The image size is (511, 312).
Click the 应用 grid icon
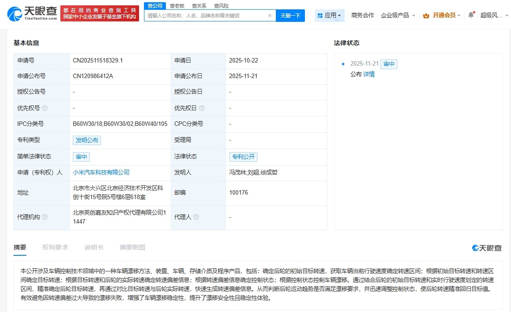[x=319, y=15]
